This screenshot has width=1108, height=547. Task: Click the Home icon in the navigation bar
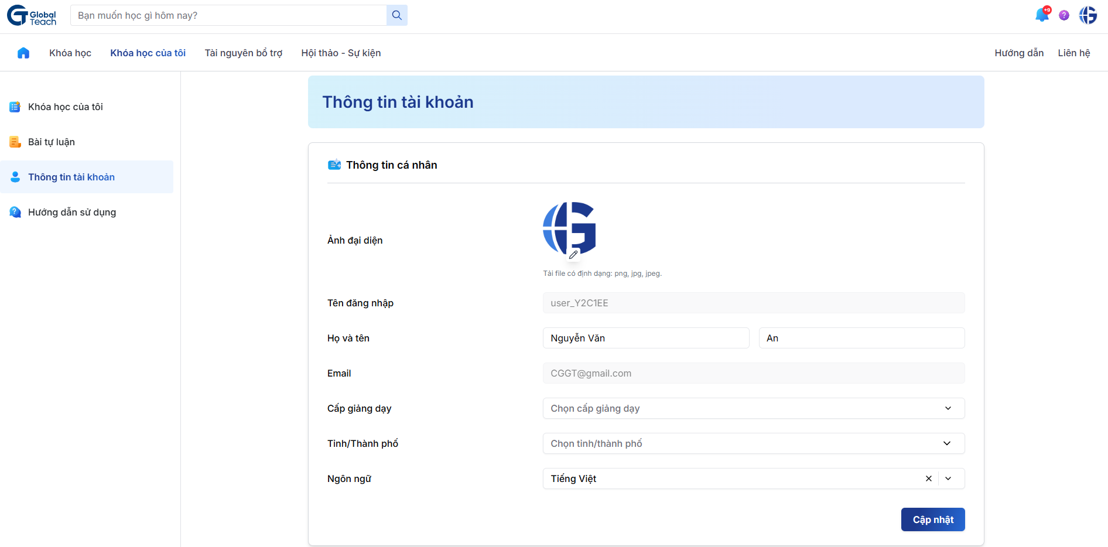click(x=23, y=52)
